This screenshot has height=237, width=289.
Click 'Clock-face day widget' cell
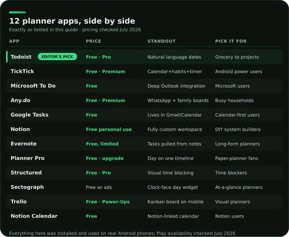coord(173,187)
